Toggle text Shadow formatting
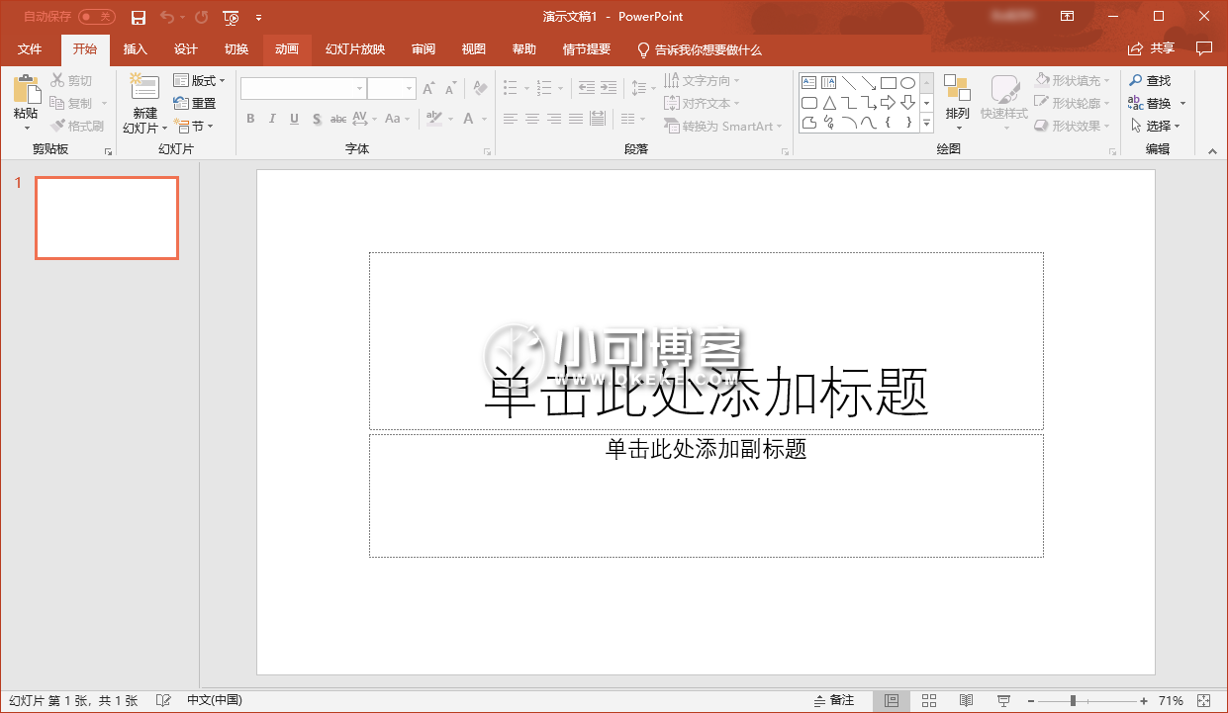Screen dimensions: 1228x713 [x=317, y=119]
